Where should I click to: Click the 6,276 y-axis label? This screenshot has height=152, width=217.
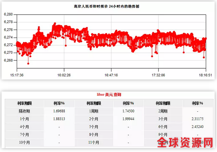[8, 29]
